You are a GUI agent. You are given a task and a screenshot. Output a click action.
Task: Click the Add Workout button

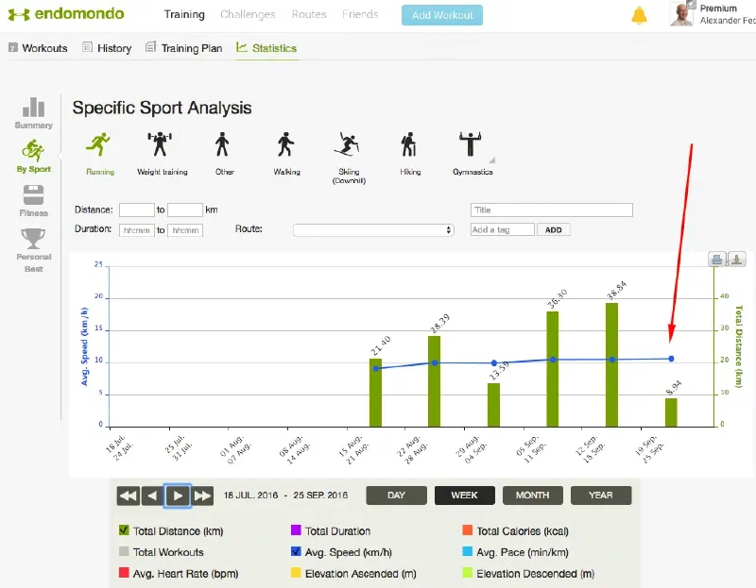441,15
